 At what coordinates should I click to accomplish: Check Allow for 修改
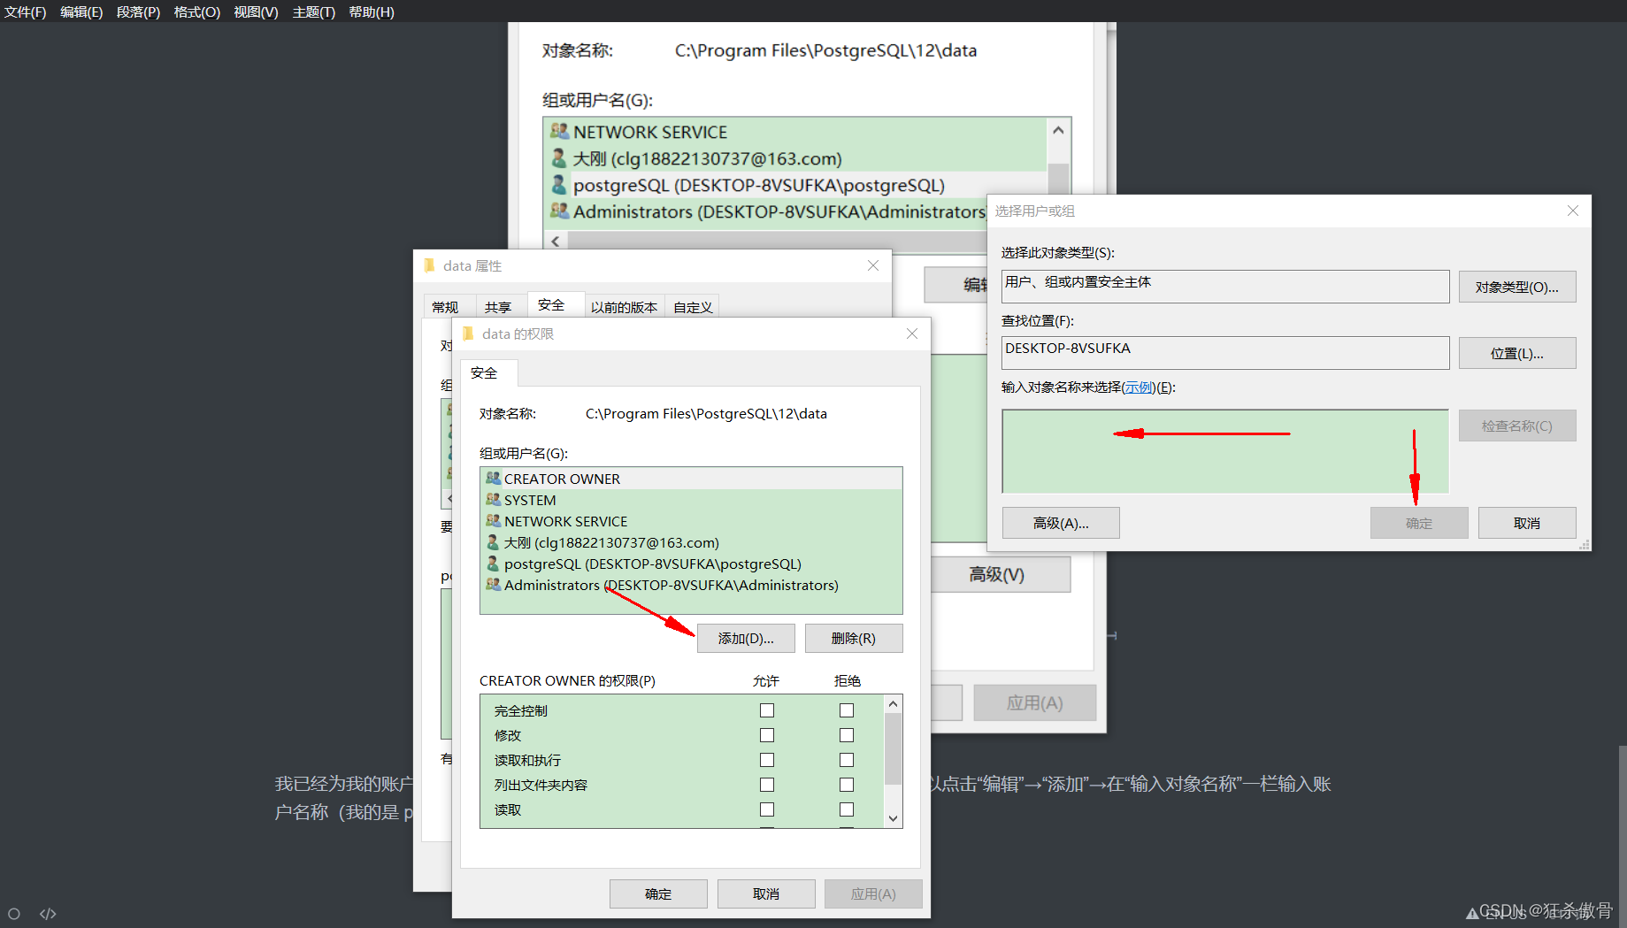(767, 735)
